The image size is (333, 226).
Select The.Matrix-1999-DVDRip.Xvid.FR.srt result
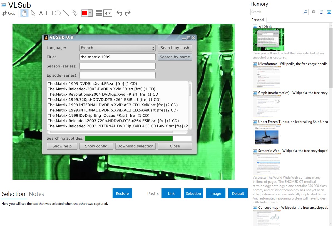coord(92,84)
